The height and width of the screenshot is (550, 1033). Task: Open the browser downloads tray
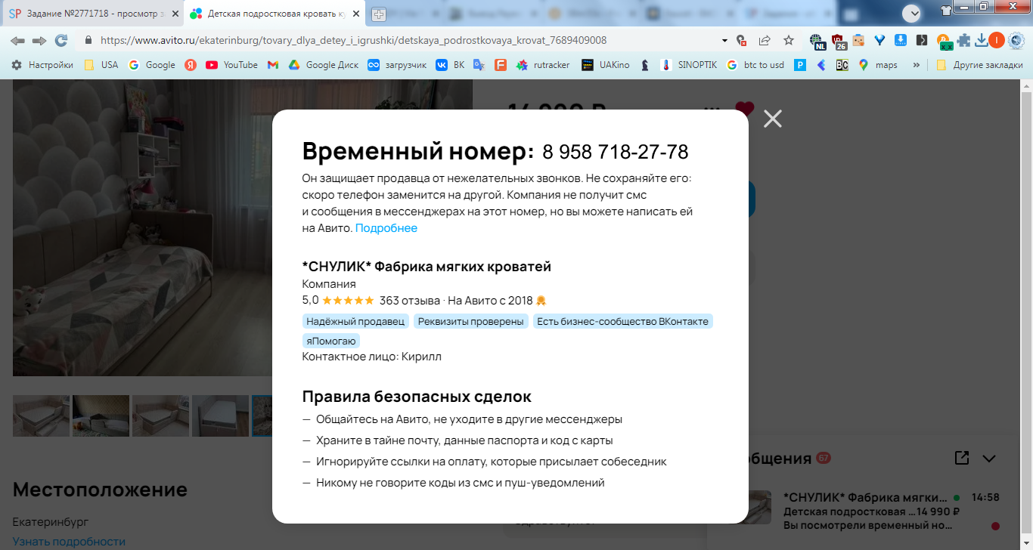coord(981,40)
